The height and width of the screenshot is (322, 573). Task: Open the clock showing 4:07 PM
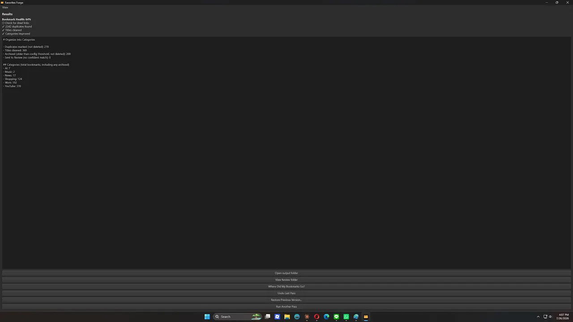tap(563, 317)
